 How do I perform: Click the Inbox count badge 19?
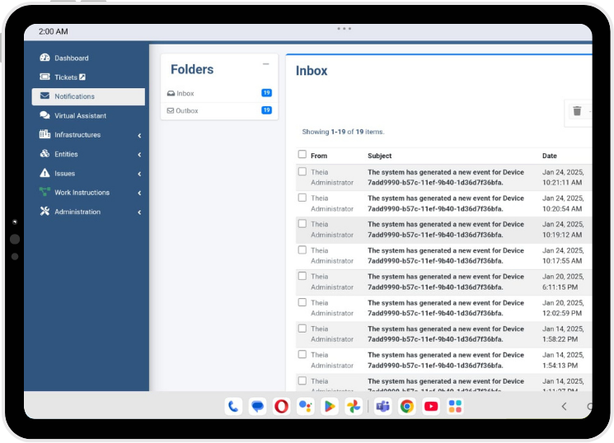pyautogui.click(x=266, y=93)
